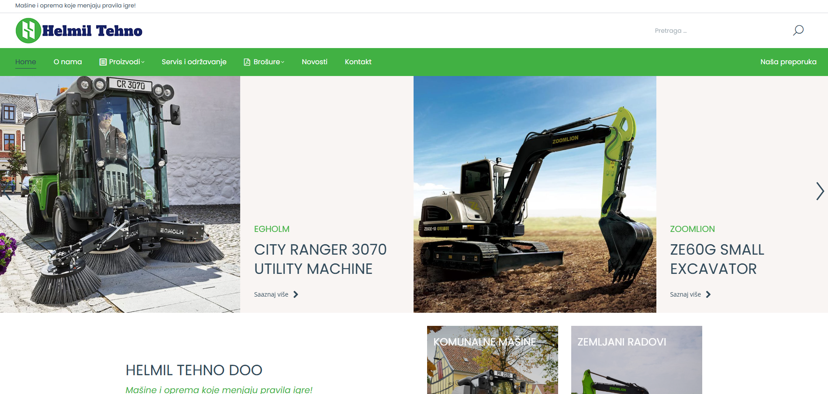
Task: Click arrow next to Saznaj više
Action: coord(708,294)
